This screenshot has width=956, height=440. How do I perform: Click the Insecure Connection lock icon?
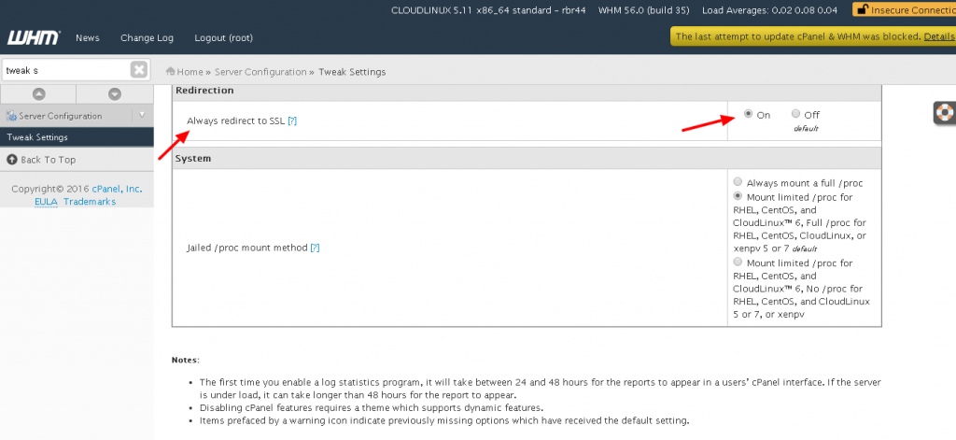coord(863,9)
